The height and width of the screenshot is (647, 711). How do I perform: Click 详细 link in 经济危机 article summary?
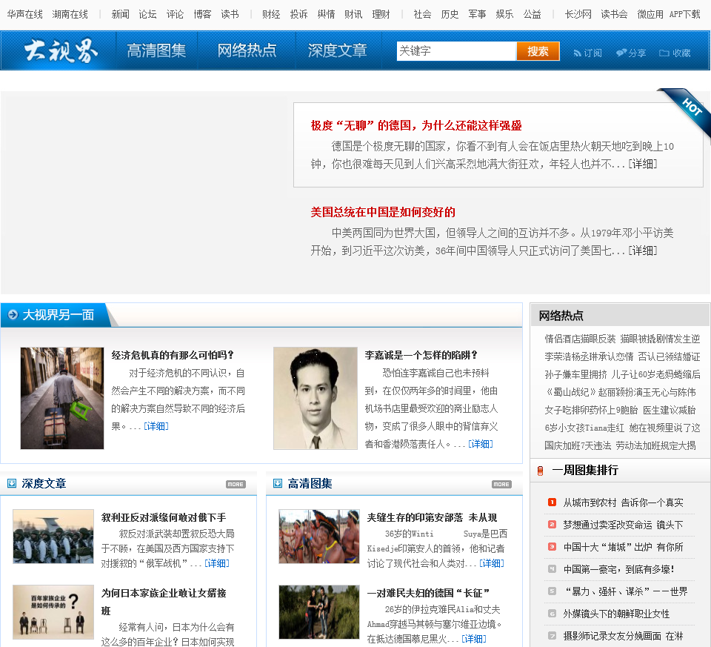pyautogui.click(x=156, y=426)
